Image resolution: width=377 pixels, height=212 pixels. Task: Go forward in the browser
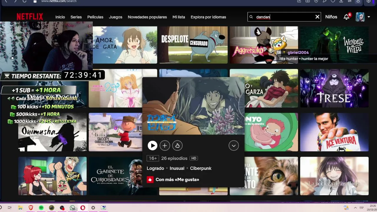pyautogui.click(x=15, y=1)
